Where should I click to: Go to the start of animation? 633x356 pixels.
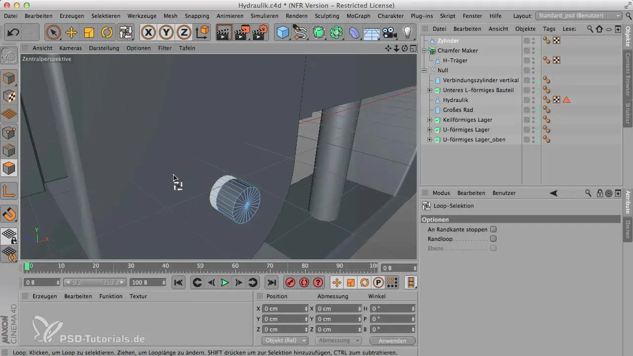tap(179, 282)
